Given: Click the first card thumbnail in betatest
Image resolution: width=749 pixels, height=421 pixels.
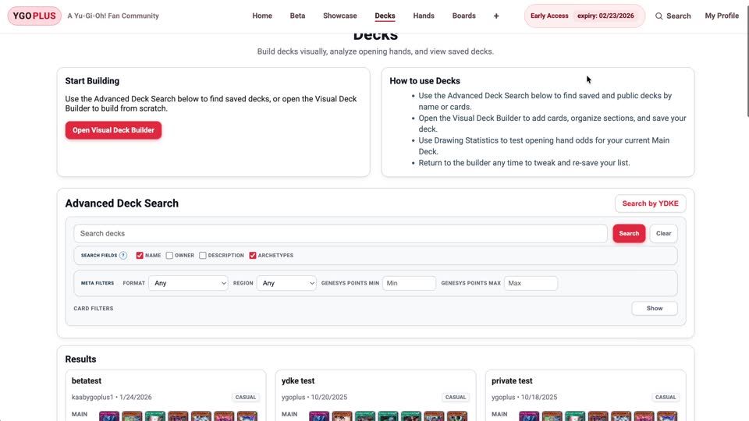Looking at the screenshot, I should [109, 416].
